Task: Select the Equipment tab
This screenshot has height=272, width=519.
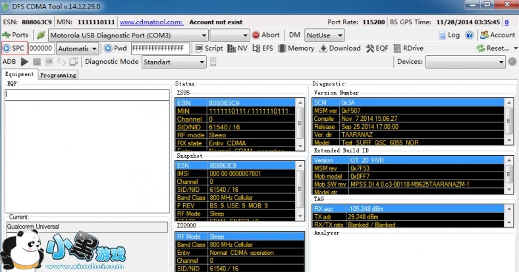Action: [19, 74]
